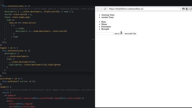
Task: Click the developer named Валерий
Action: (x=105, y=29)
